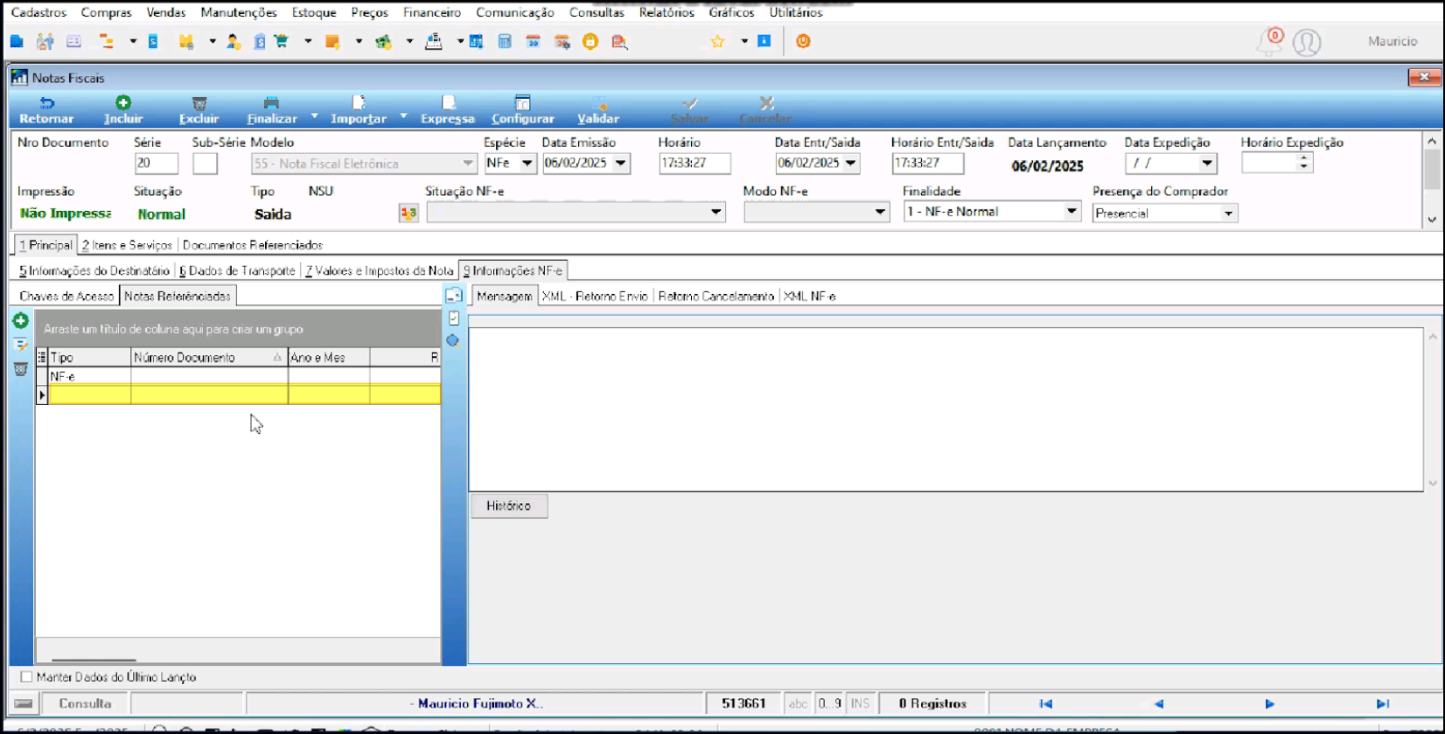Open the notification bell icon

(1269, 41)
